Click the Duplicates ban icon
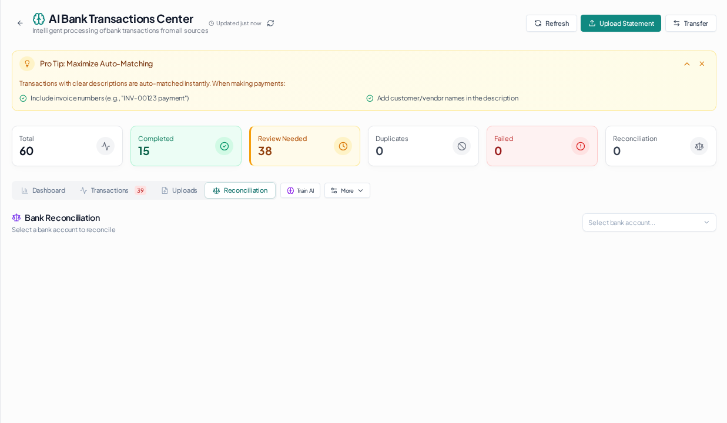 coord(462,146)
